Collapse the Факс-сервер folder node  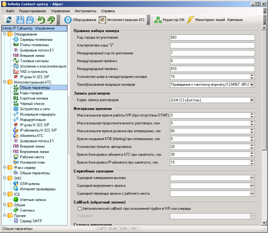click(x=5, y=167)
